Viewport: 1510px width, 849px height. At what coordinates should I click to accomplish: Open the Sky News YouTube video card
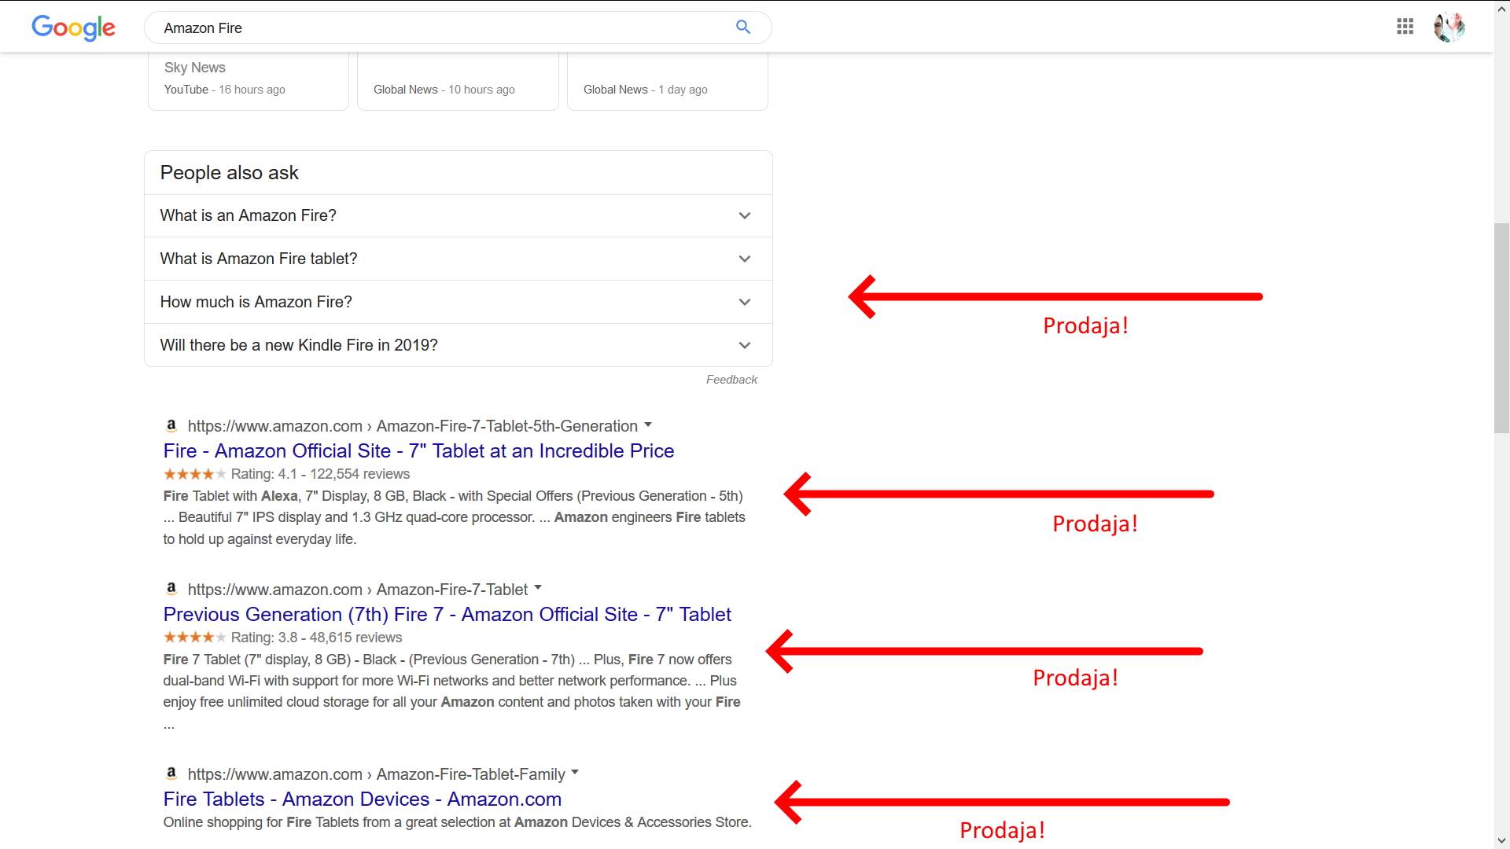[x=248, y=79]
